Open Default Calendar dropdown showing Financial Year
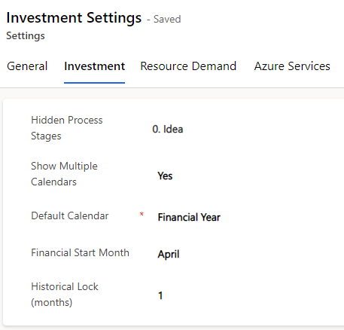The image size is (344, 330). (x=189, y=217)
